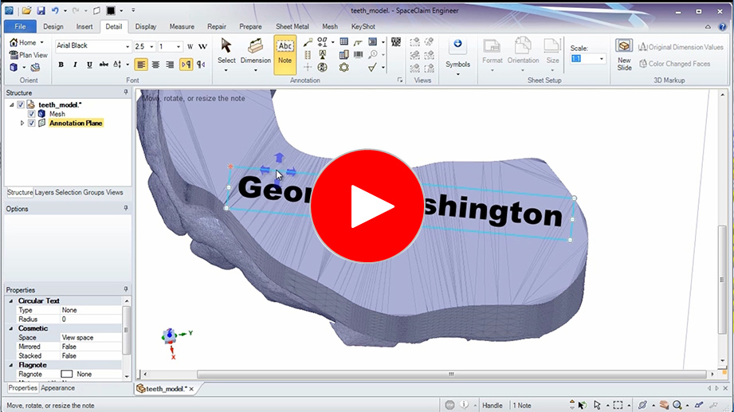Toggle left-to-right text direction
The width and height of the screenshot is (734, 412).
click(186, 65)
